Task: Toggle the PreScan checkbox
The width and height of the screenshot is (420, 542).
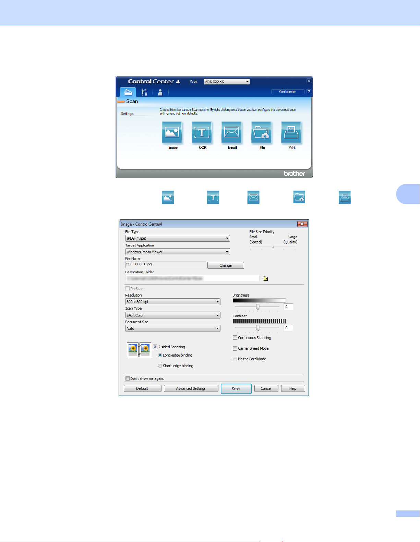Action: click(x=128, y=289)
